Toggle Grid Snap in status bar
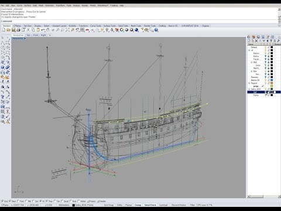 [109, 205]
